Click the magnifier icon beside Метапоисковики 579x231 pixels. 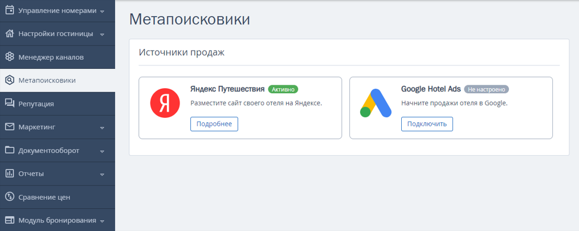[10, 80]
